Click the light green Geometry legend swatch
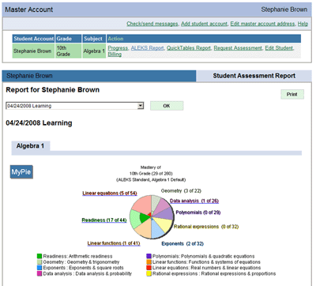This screenshot has height=286, width=316. (x=39, y=262)
